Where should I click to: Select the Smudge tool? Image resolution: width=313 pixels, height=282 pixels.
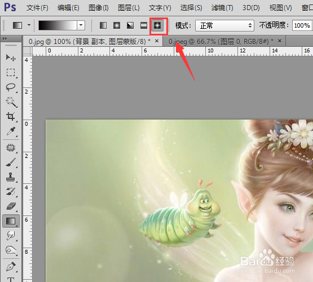click(11, 236)
